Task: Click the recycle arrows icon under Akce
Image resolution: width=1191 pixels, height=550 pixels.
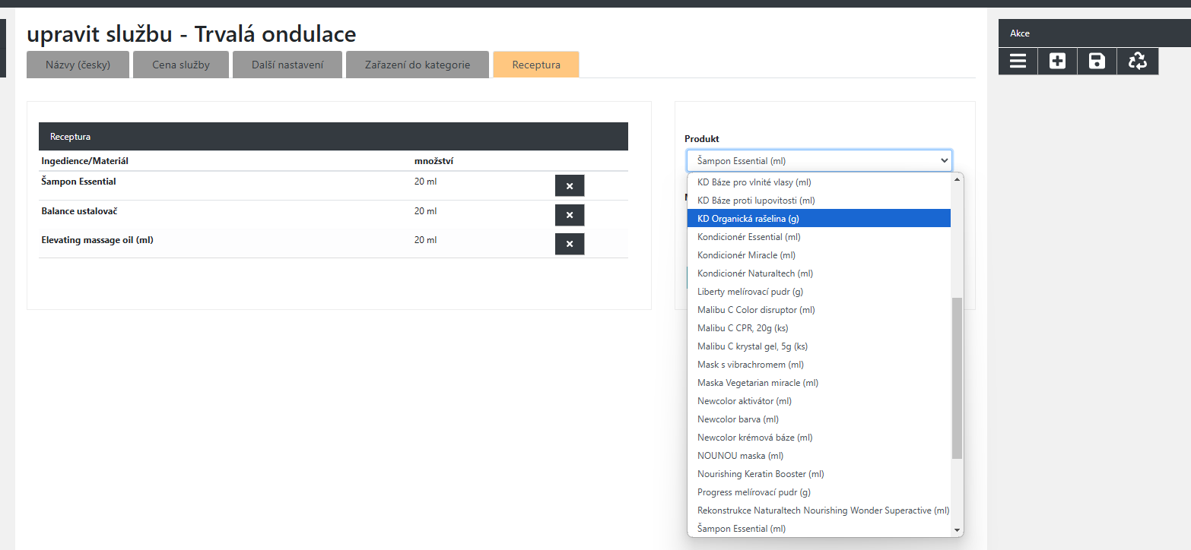Action: (1137, 61)
